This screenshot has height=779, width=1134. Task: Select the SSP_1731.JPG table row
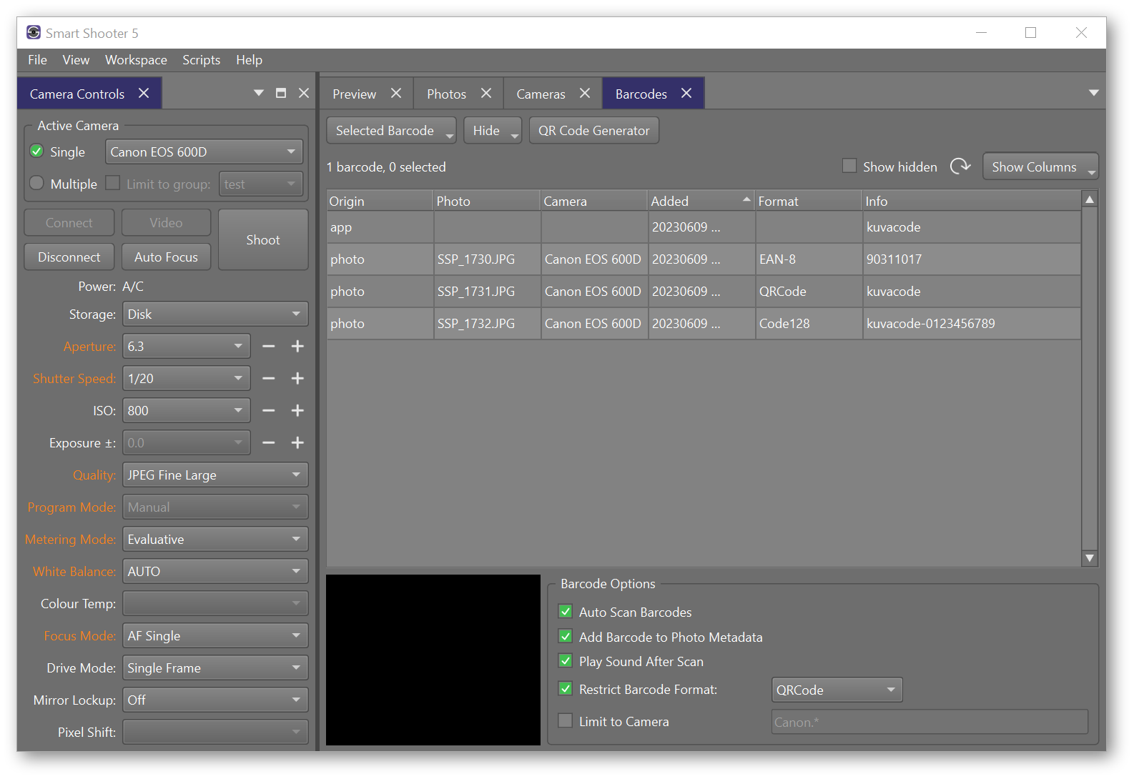click(704, 292)
